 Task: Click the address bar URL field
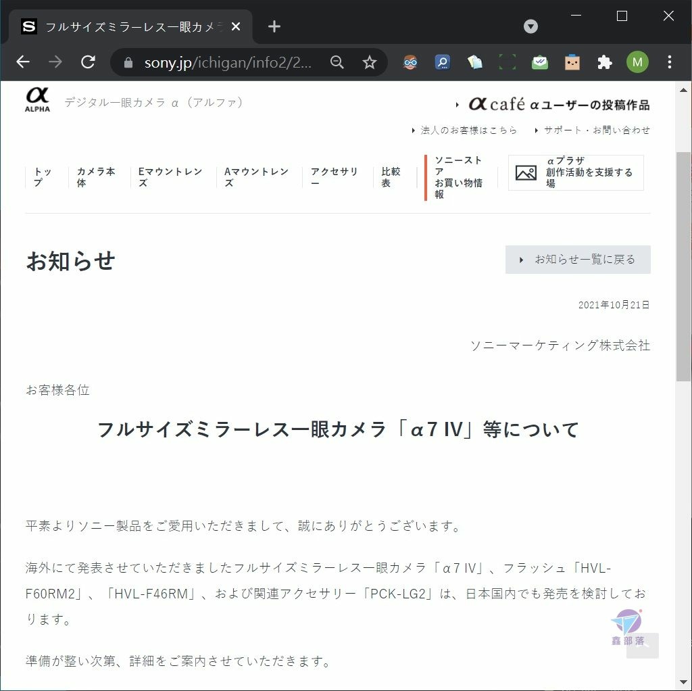pos(228,62)
